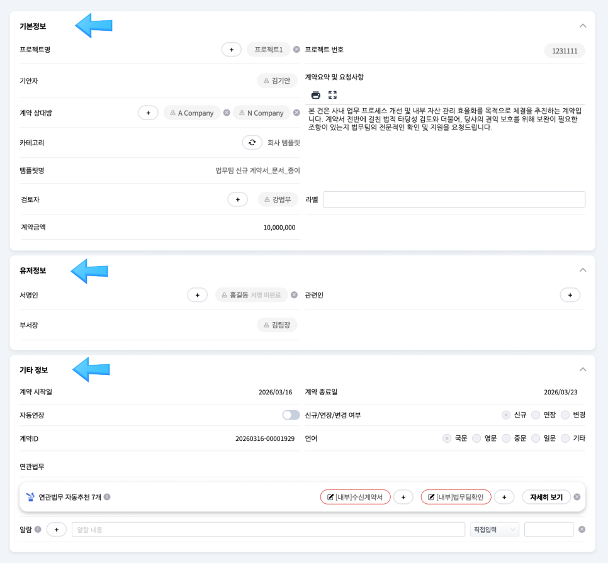Select 영문 as the contract language
Viewport: 608px width, 563px height.
tap(476, 438)
